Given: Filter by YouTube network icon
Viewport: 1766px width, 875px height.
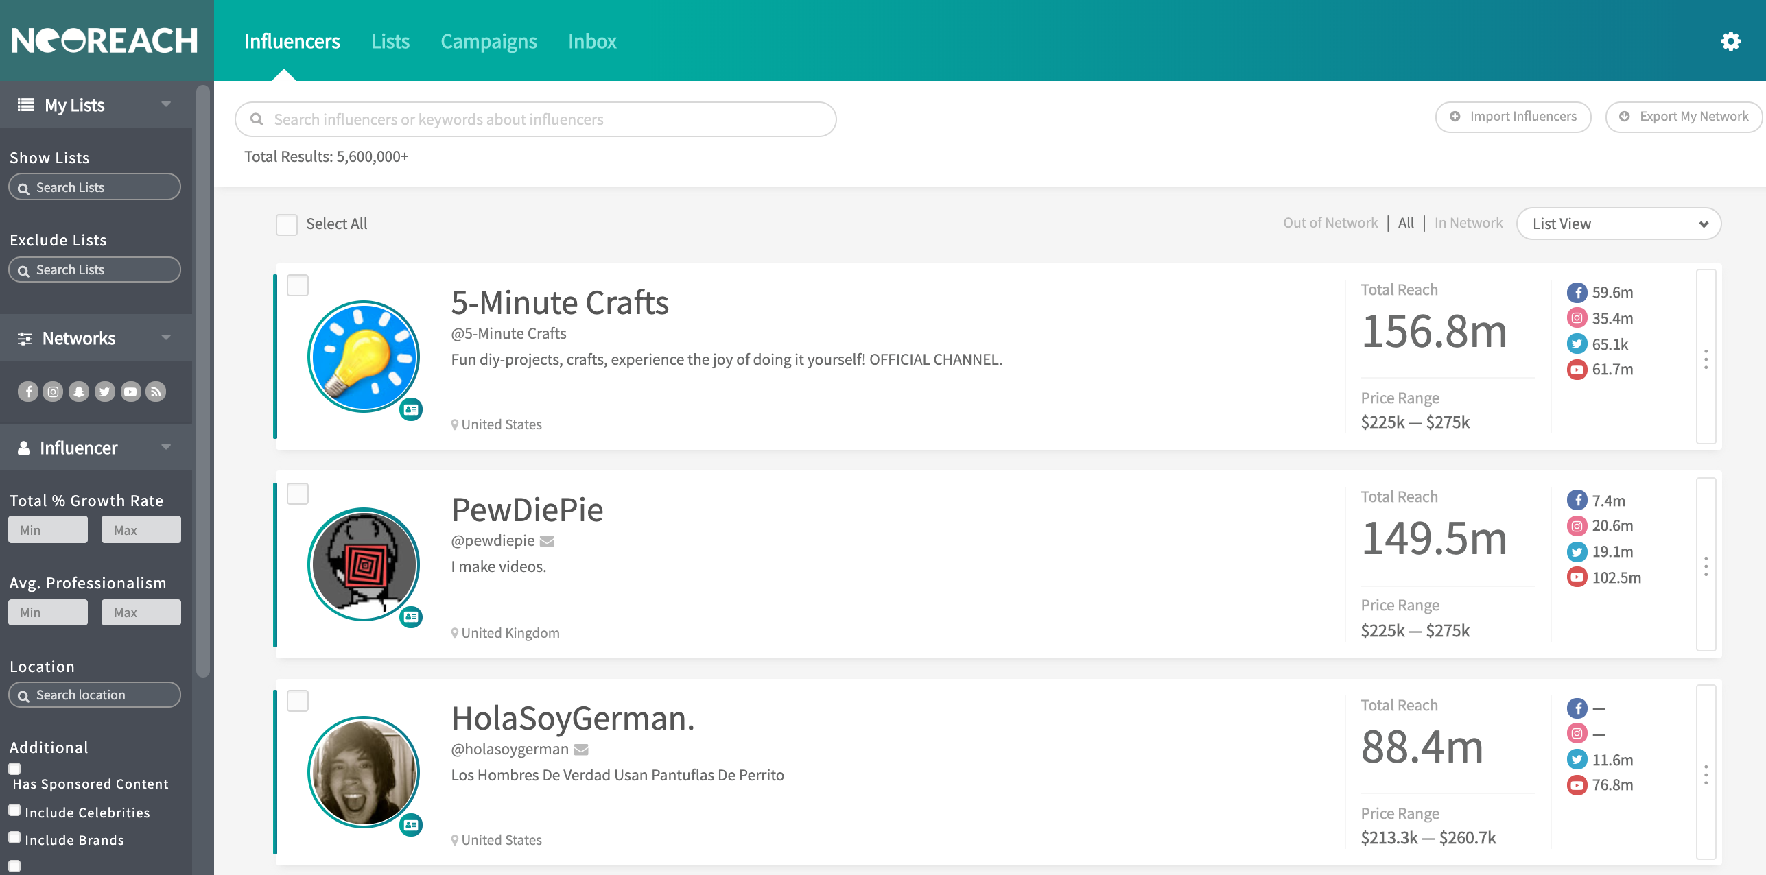Looking at the screenshot, I should tap(130, 392).
